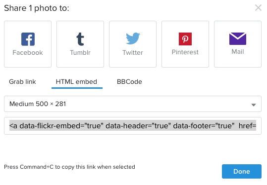This screenshot has width=267, height=185.
Task: Click the Command+C copy hint text
Action: click(x=69, y=167)
